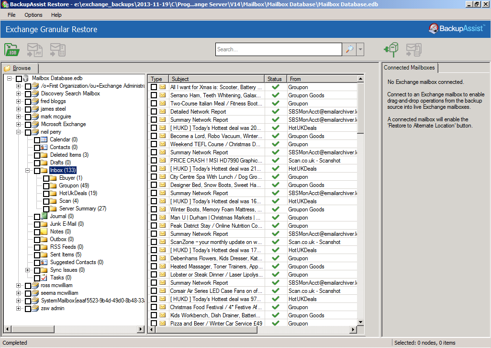Viewport: 491px width, 348px height.
Task: Click the search magnifier icon
Action: click(x=349, y=49)
